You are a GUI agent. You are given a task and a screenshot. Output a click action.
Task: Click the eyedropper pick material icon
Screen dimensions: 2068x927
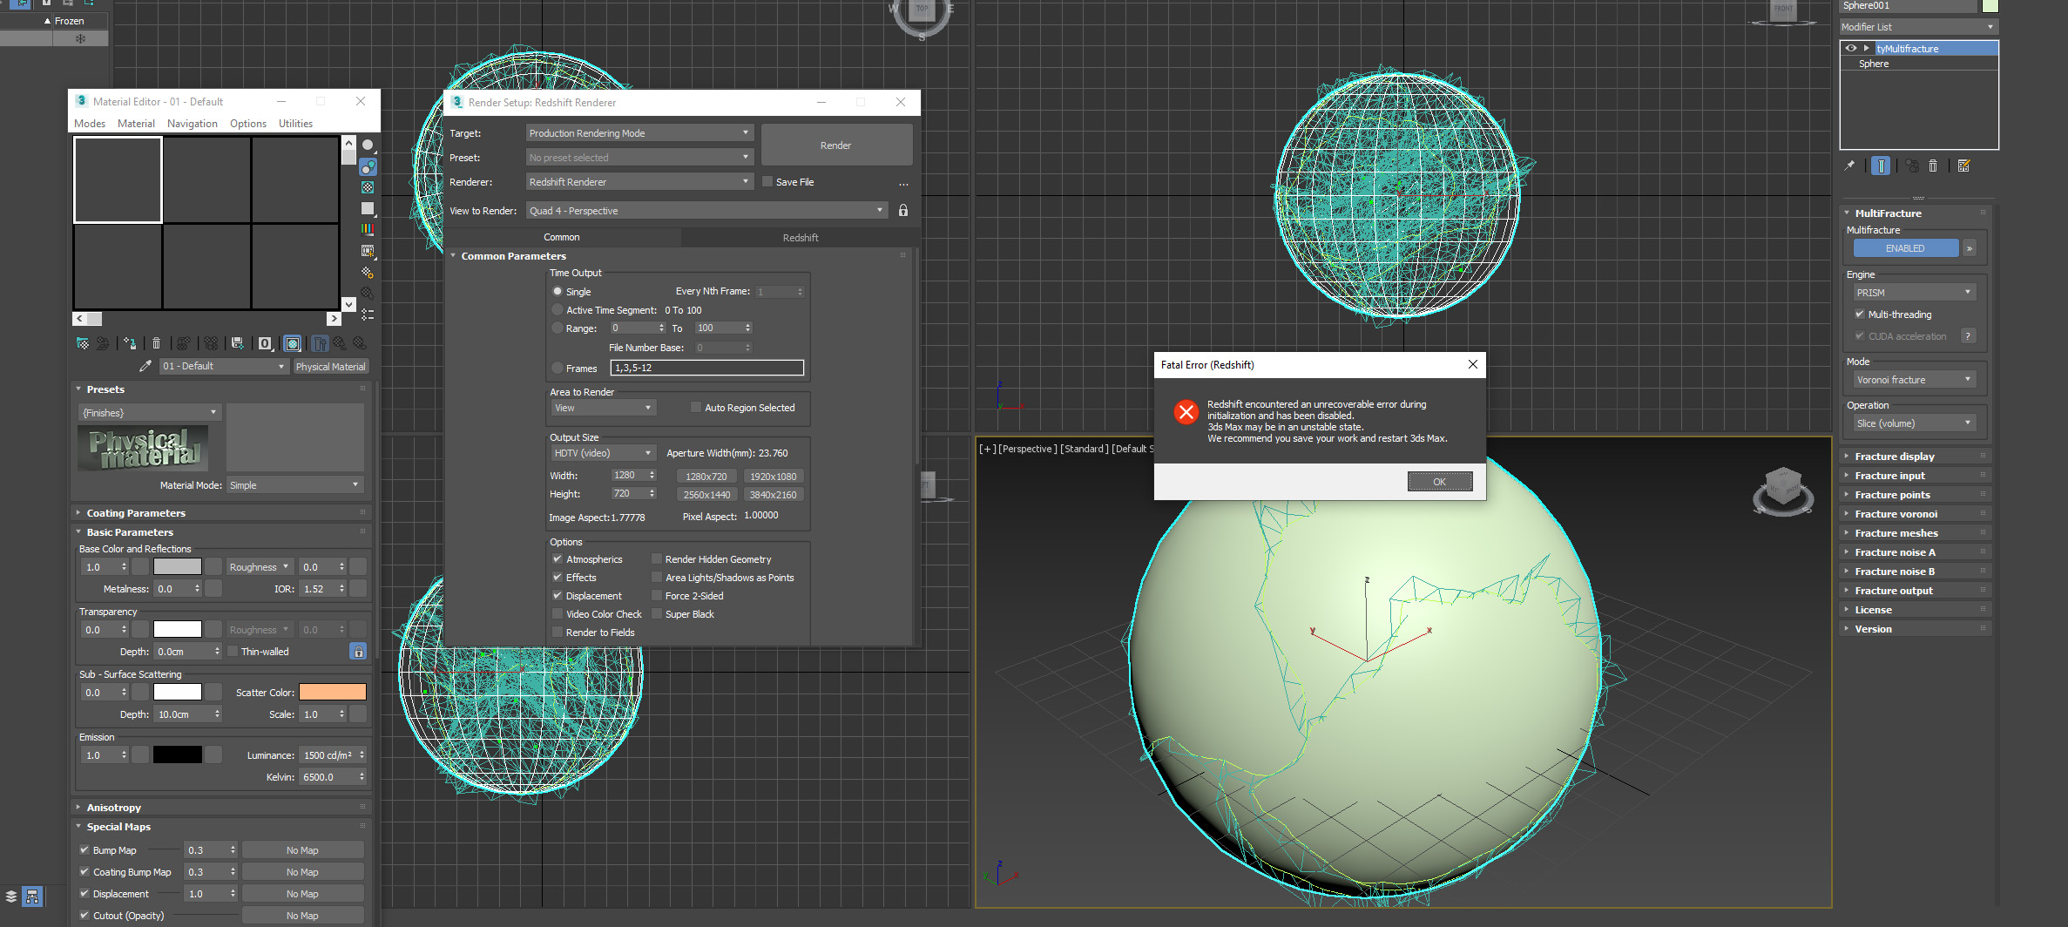145,366
